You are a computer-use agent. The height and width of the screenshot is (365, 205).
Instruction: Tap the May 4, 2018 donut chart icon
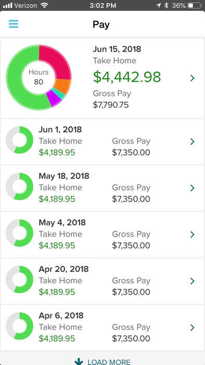pyautogui.click(x=19, y=233)
